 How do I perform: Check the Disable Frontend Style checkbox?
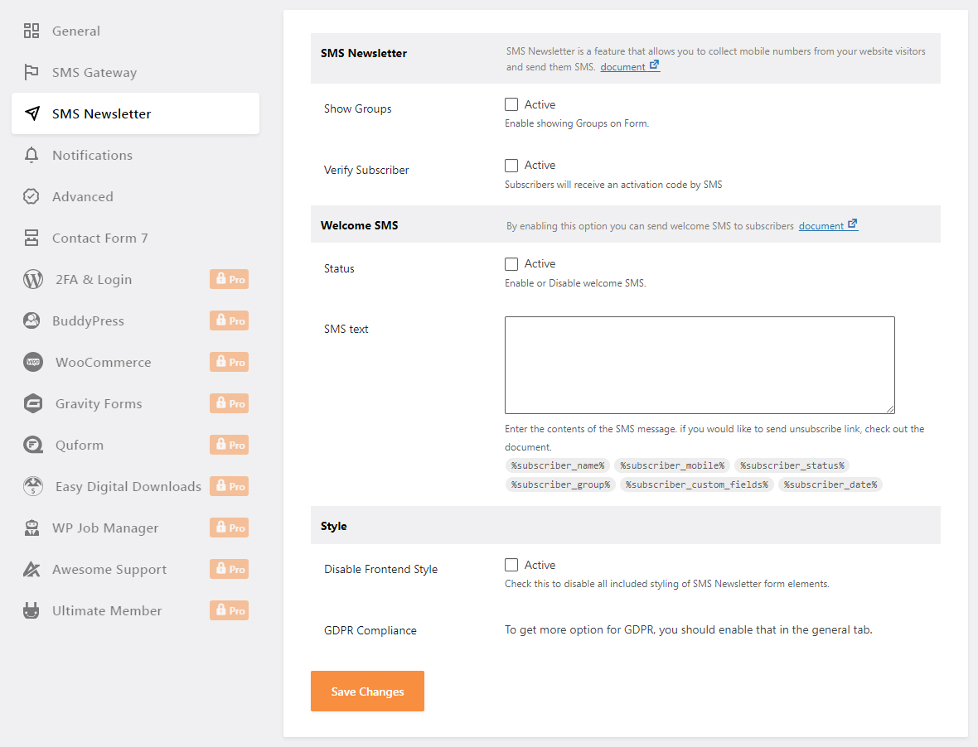pos(511,566)
